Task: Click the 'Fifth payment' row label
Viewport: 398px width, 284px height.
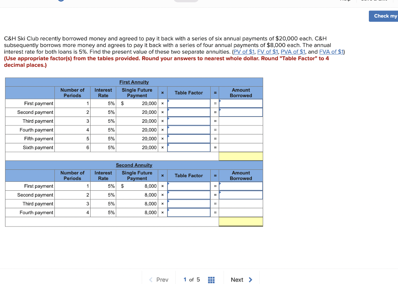Action: (x=38, y=139)
